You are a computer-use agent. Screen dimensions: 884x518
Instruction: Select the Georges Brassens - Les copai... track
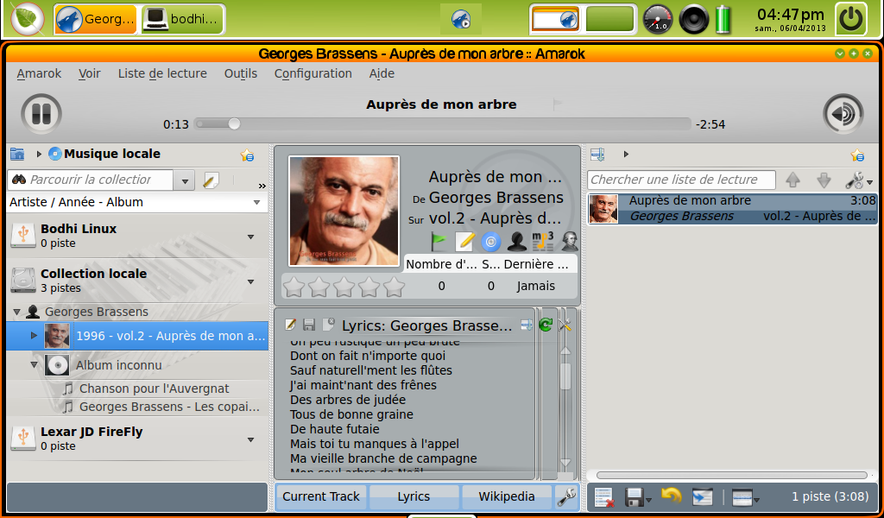point(169,407)
